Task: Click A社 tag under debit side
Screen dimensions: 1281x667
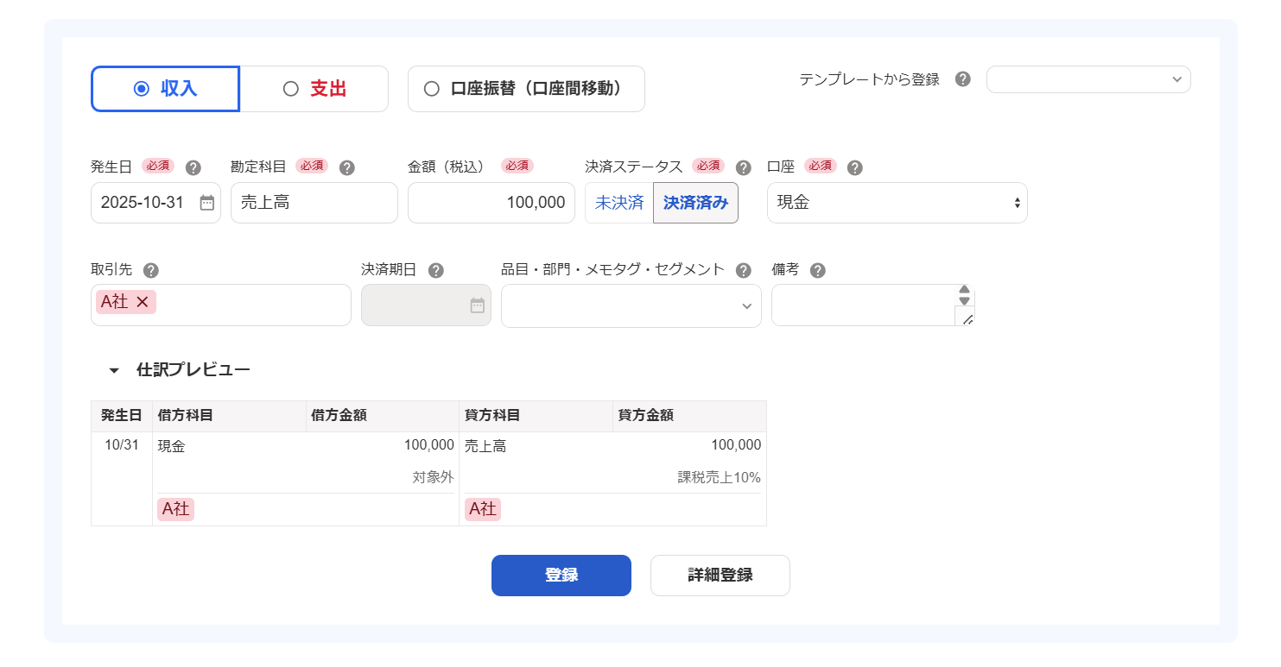Action: point(175,509)
